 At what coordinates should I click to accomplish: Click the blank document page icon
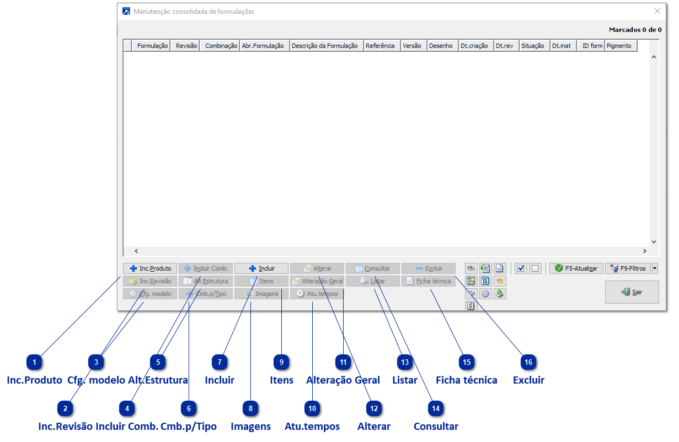(499, 268)
